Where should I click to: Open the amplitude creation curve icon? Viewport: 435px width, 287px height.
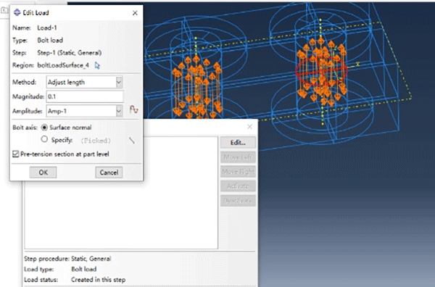tap(133, 109)
